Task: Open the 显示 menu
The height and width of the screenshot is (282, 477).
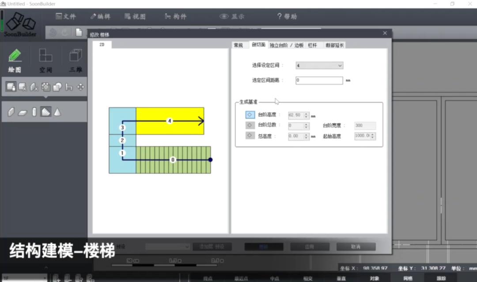Action: (x=233, y=16)
